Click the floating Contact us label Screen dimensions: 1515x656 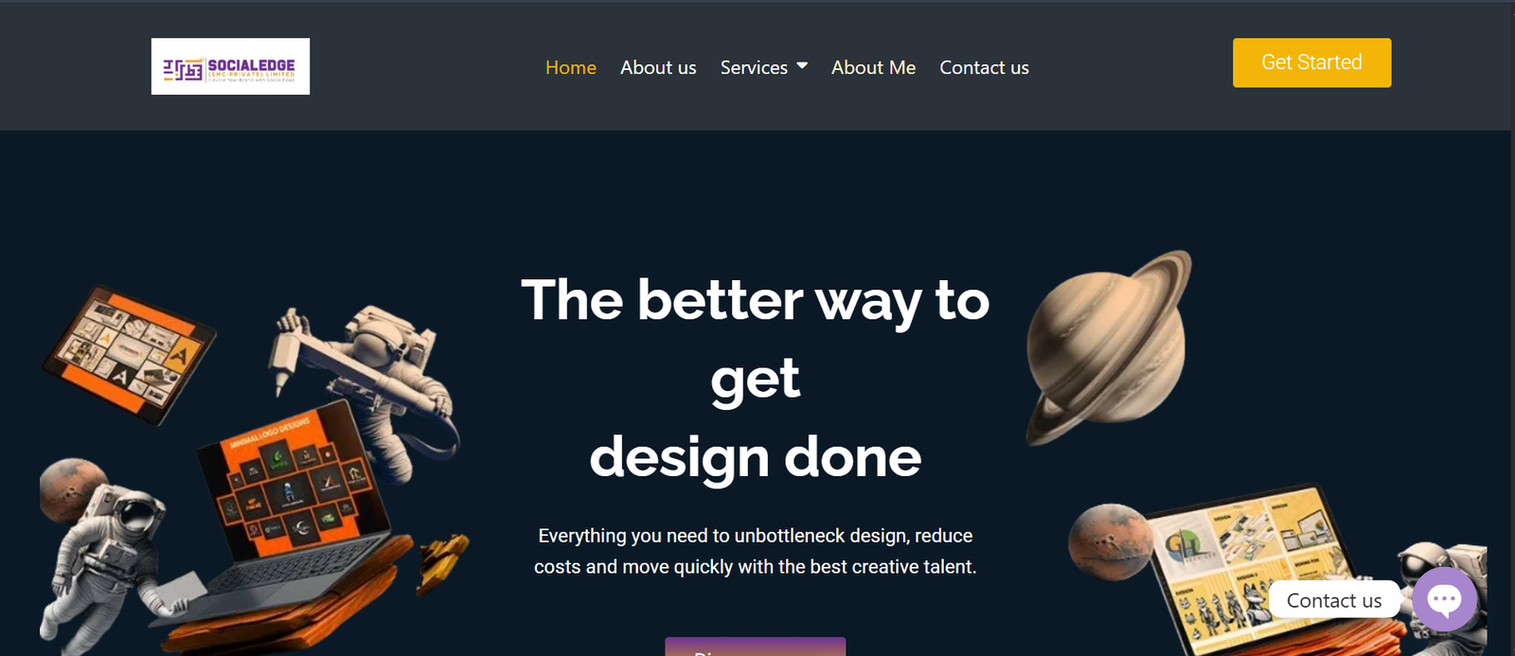pyautogui.click(x=1334, y=600)
